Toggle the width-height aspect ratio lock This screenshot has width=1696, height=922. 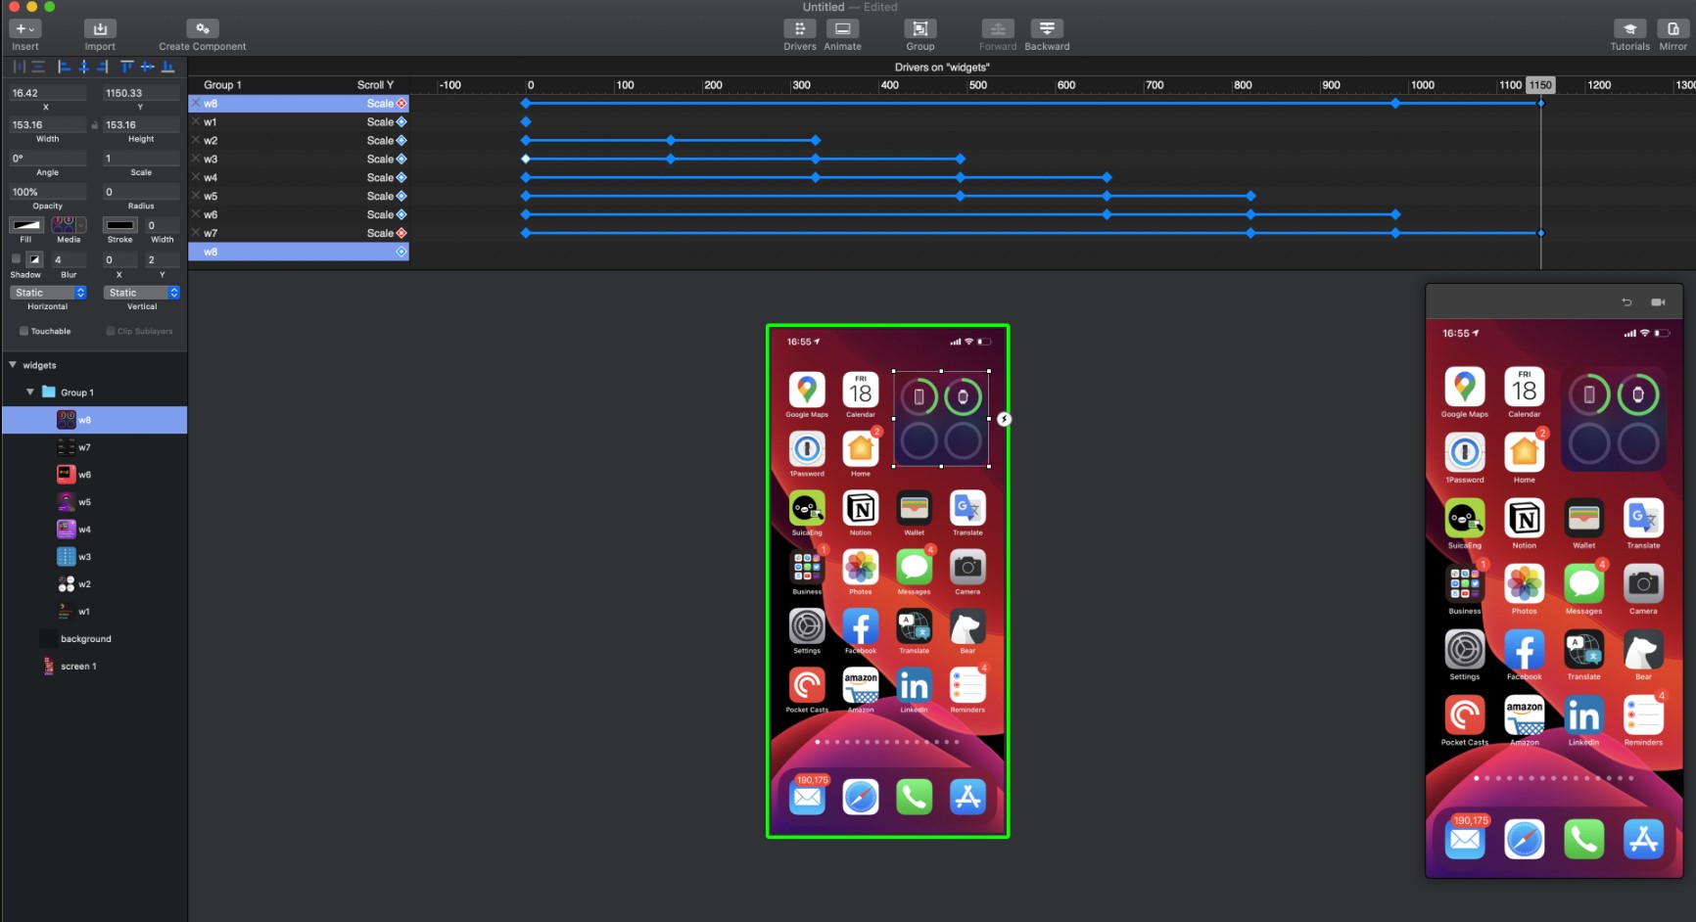(x=94, y=125)
